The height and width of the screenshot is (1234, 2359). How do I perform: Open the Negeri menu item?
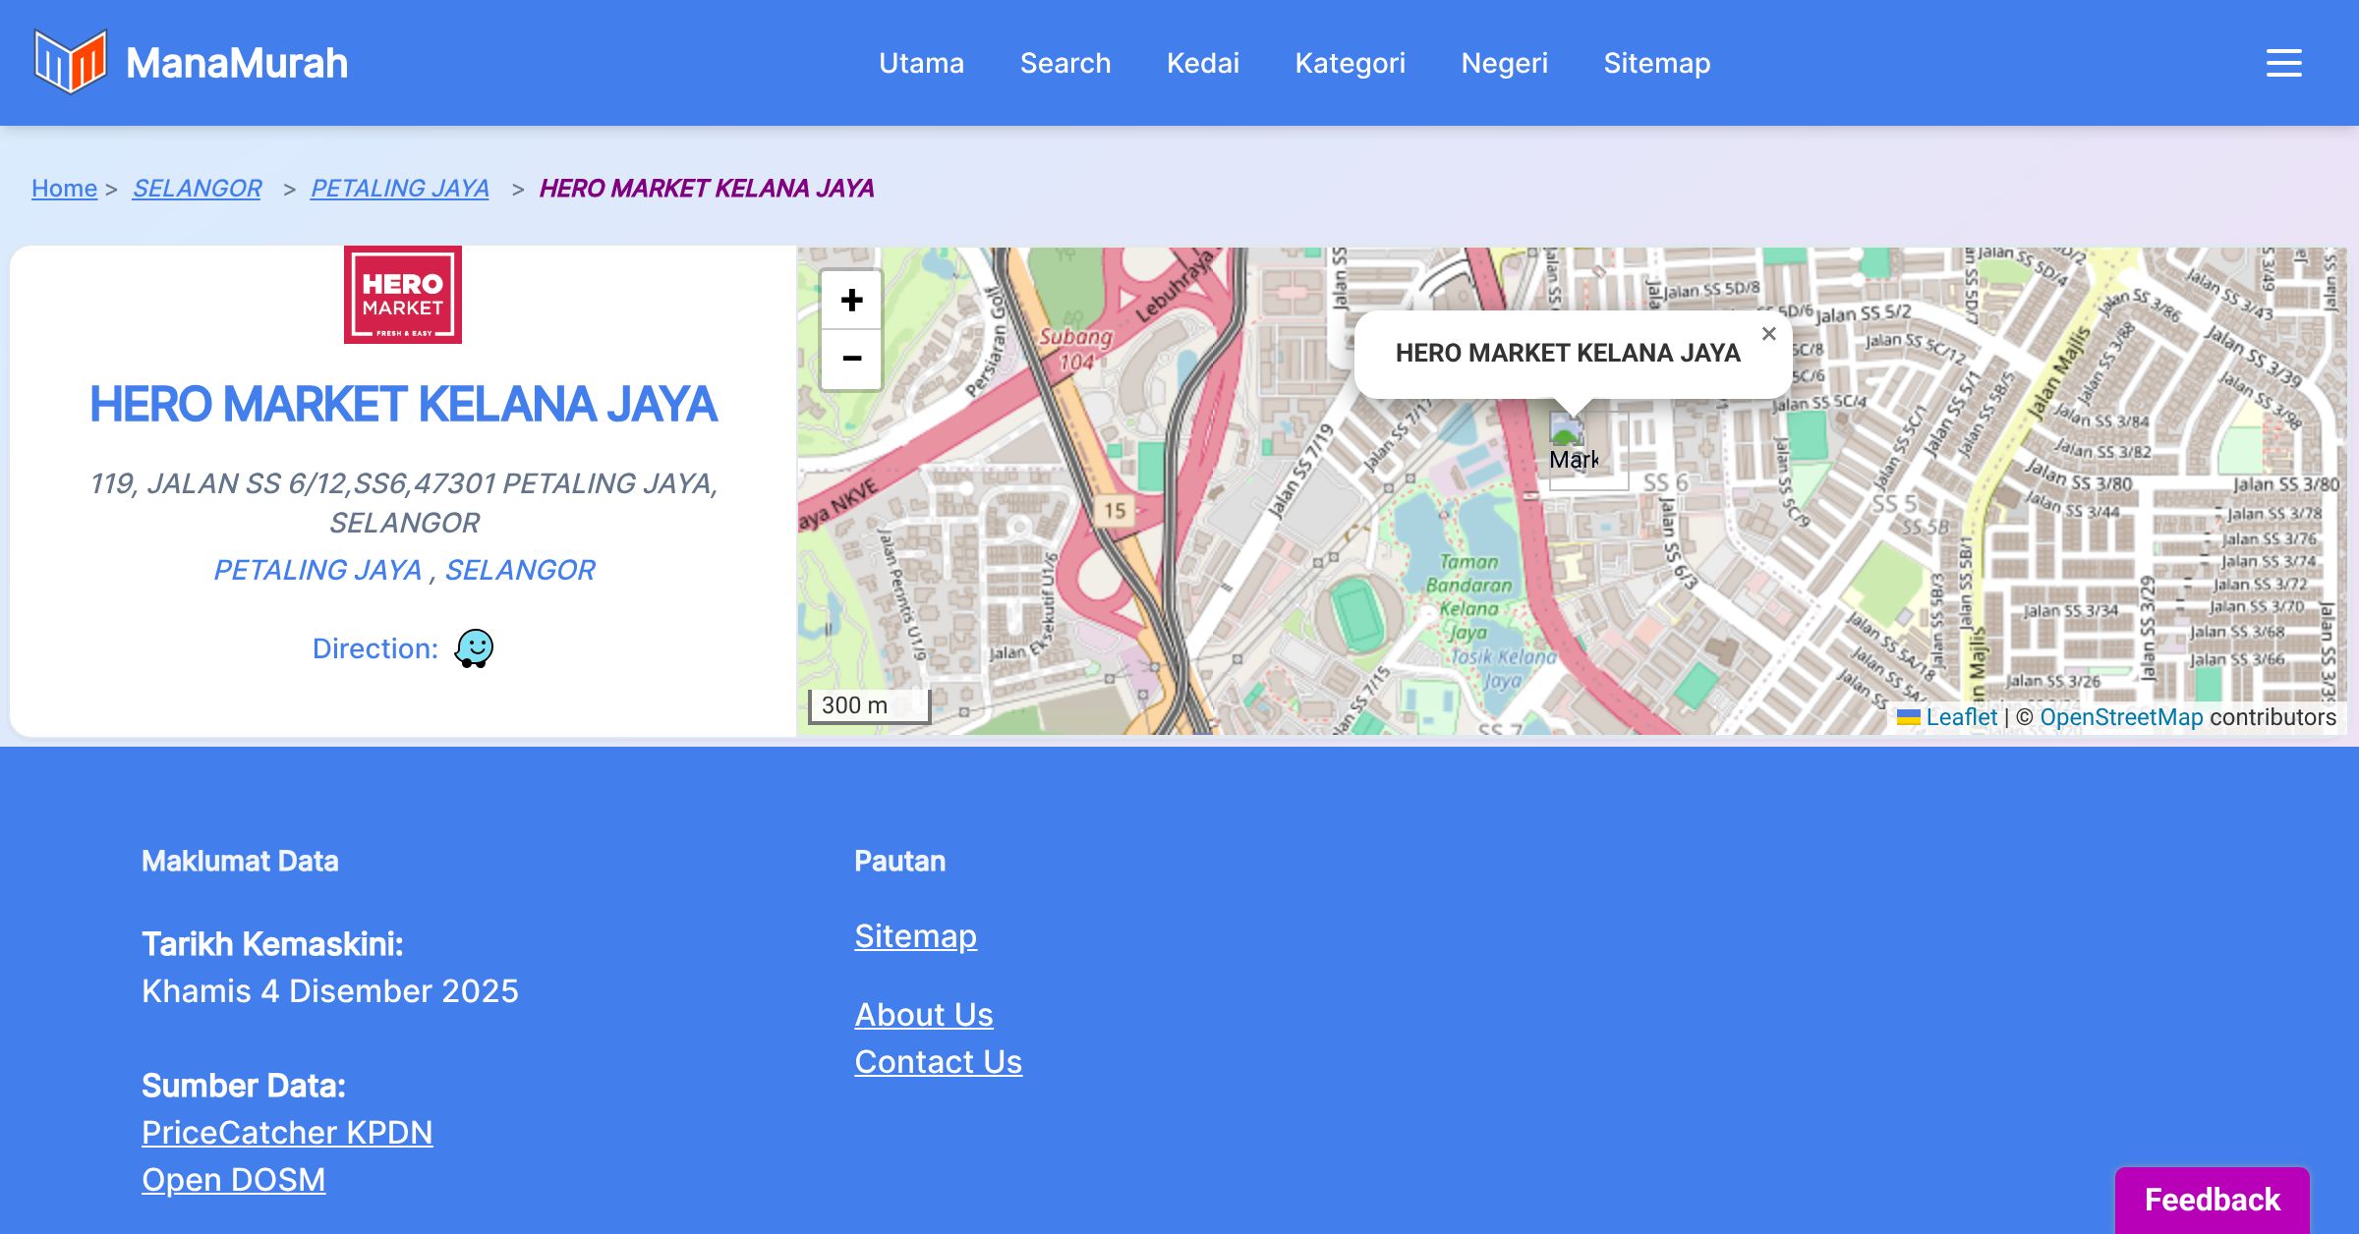[x=1504, y=63]
